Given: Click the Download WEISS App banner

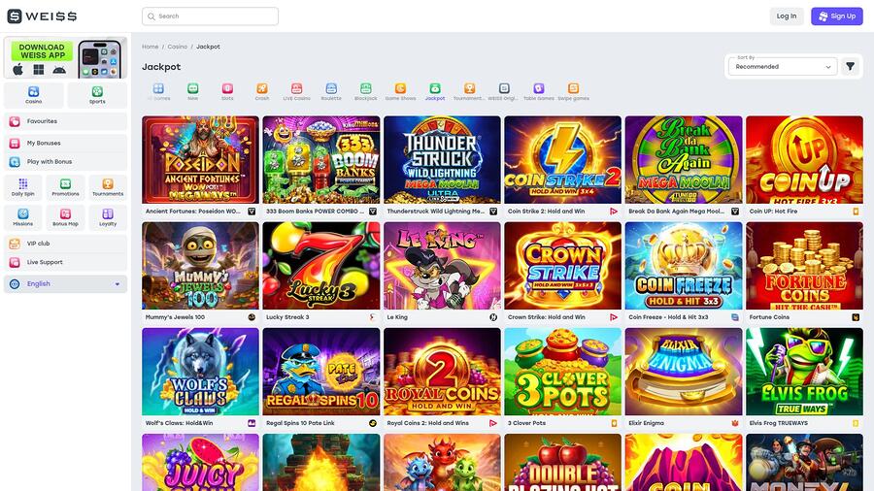Looking at the screenshot, I should click(x=66, y=58).
